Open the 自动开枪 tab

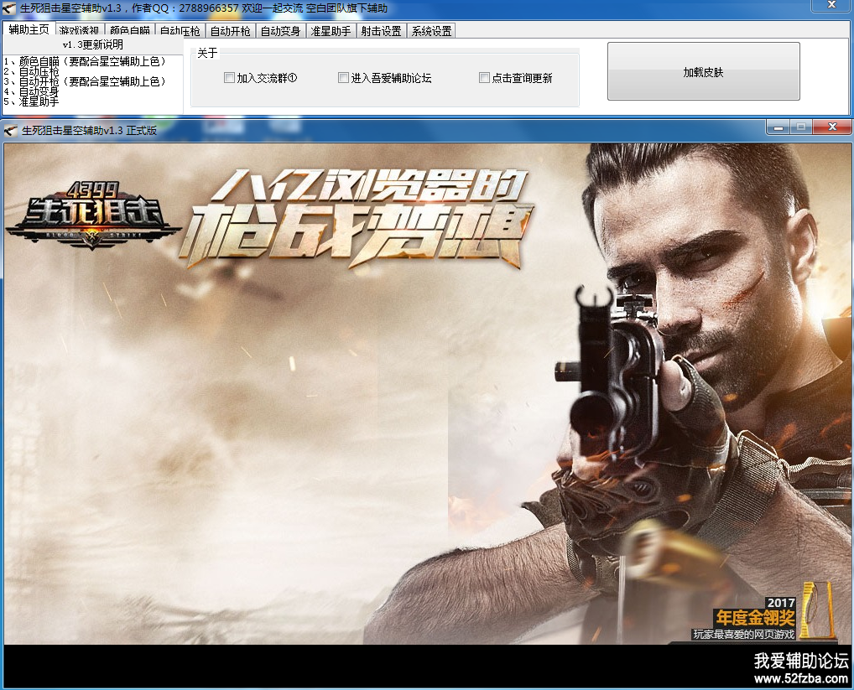(x=231, y=31)
